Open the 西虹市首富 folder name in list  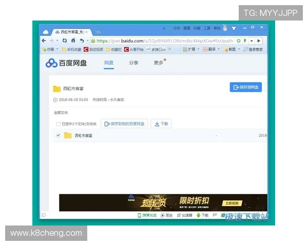[84, 135]
